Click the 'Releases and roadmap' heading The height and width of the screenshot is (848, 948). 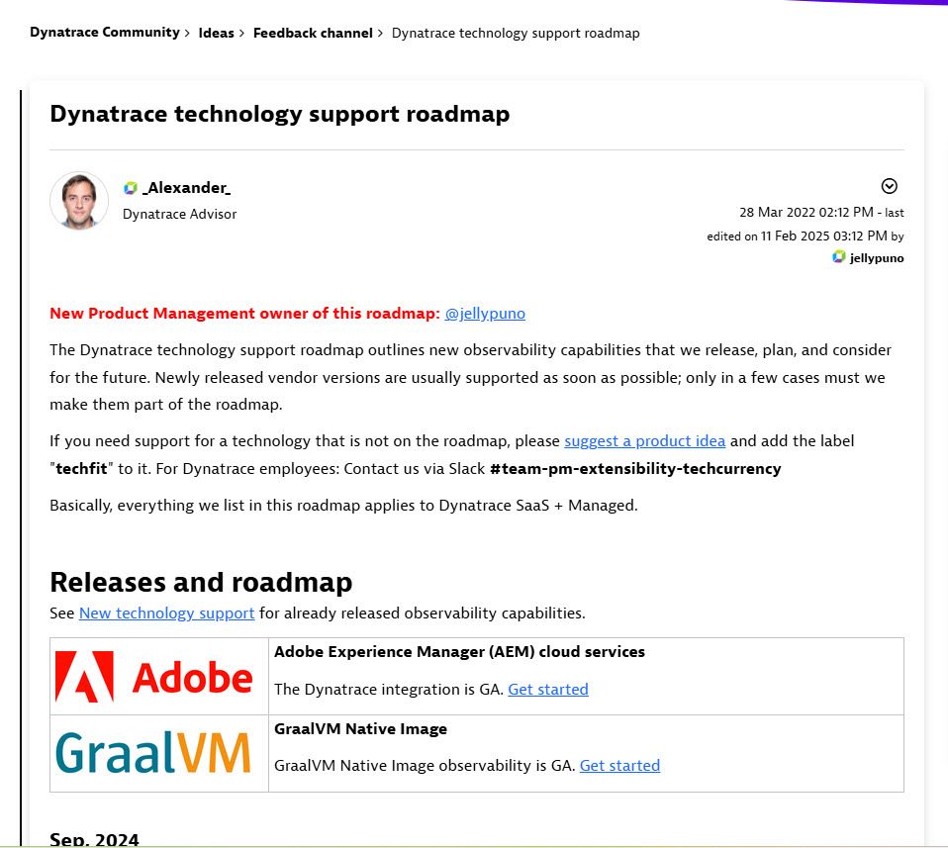coord(201,582)
